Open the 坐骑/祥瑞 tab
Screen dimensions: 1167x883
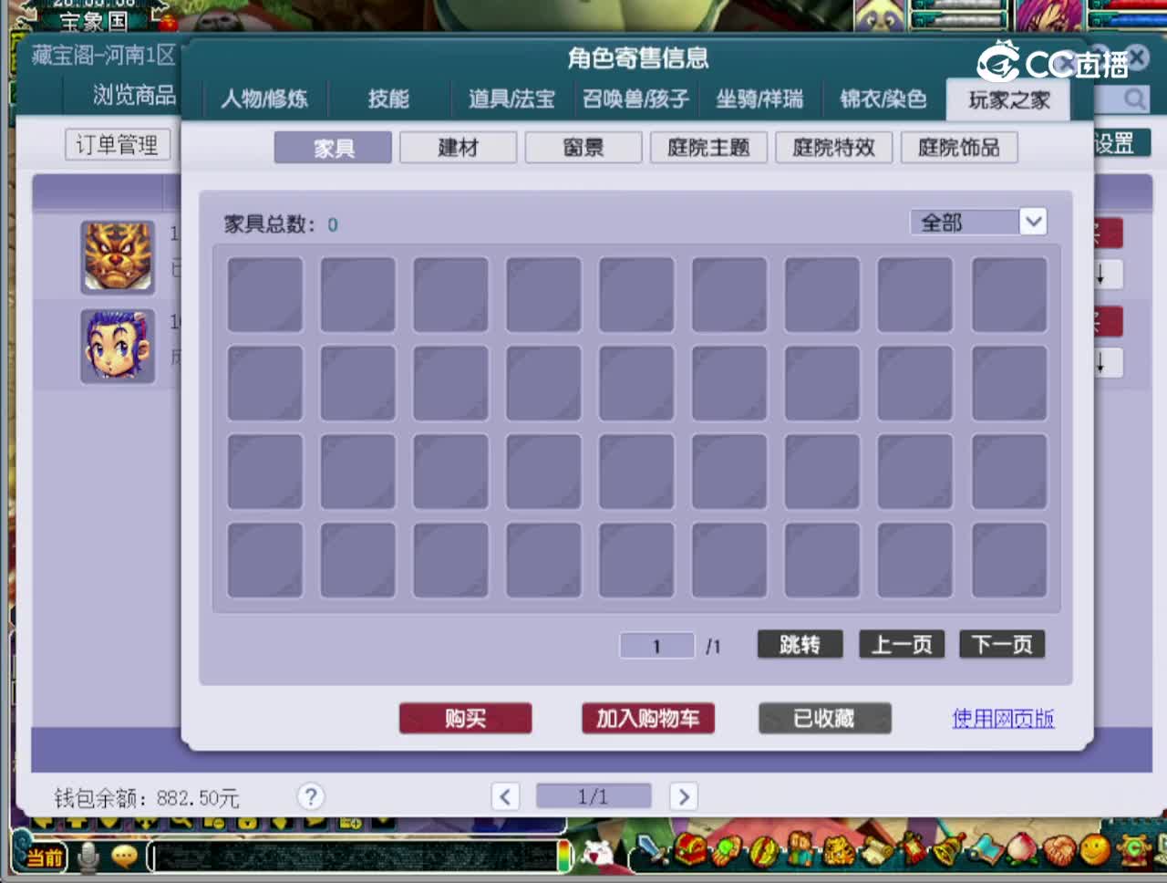(x=759, y=101)
